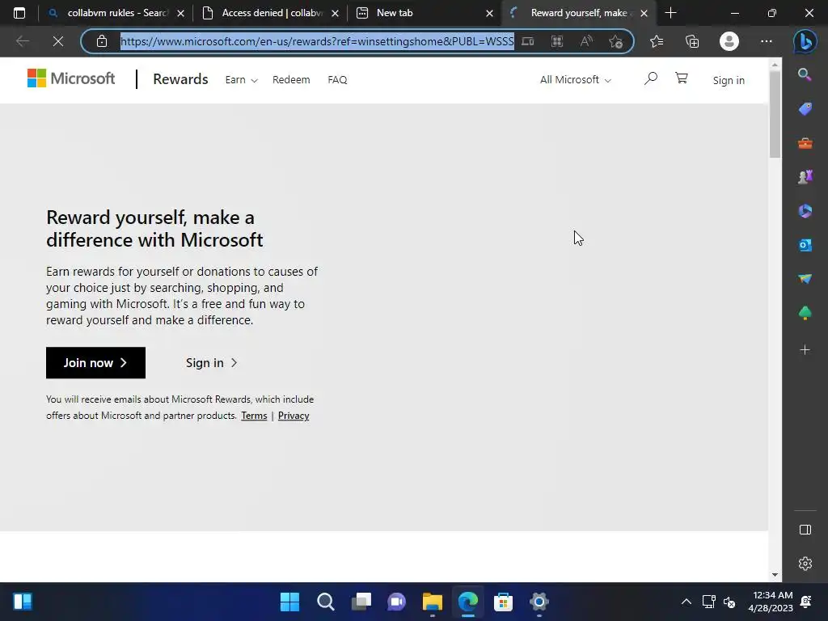Open Shopping tag in sidebar

pyautogui.click(x=805, y=109)
